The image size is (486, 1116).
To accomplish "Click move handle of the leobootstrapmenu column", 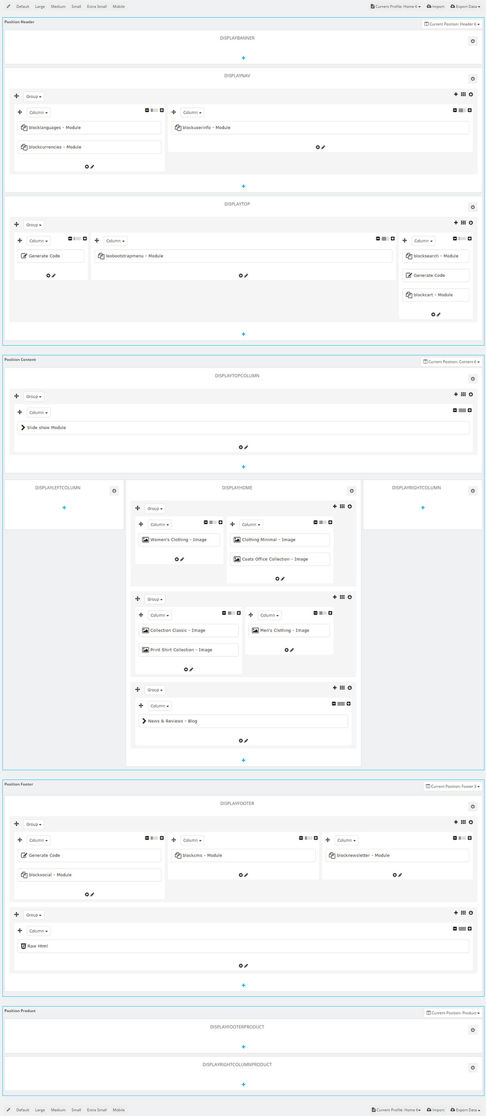I will coord(97,240).
